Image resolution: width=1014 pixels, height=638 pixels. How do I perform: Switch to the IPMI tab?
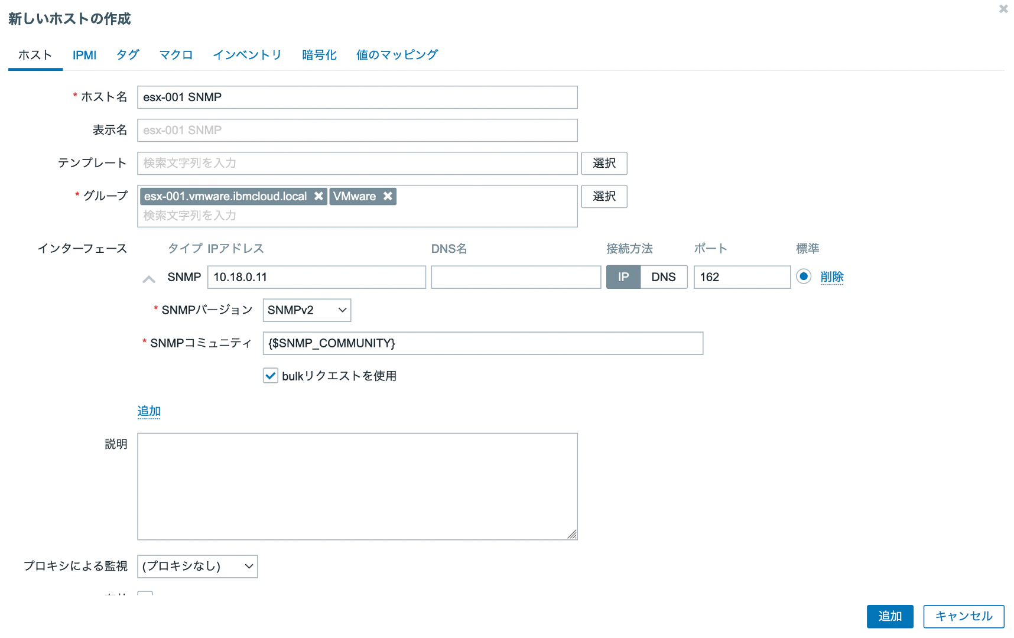(x=84, y=55)
